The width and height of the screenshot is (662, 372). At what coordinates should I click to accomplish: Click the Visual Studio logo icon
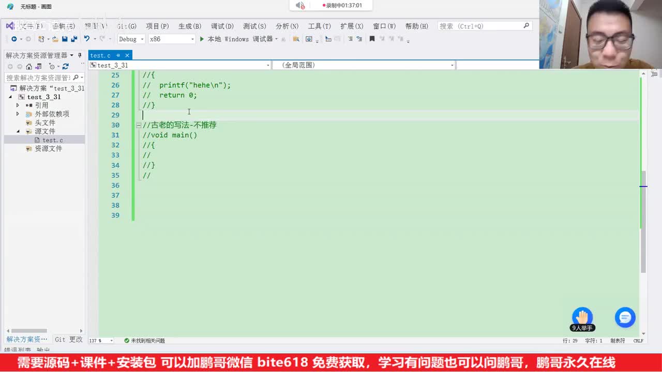pos(10,26)
